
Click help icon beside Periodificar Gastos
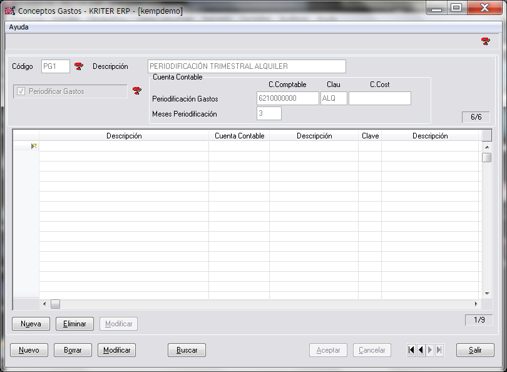pyautogui.click(x=137, y=91)
